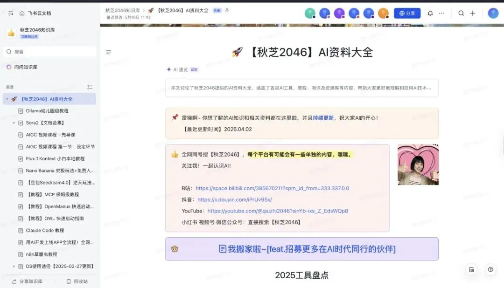Click the plus icon to create new
Image resolution: width=504 pixels, height=288 pixels.
tap(472, 13)
